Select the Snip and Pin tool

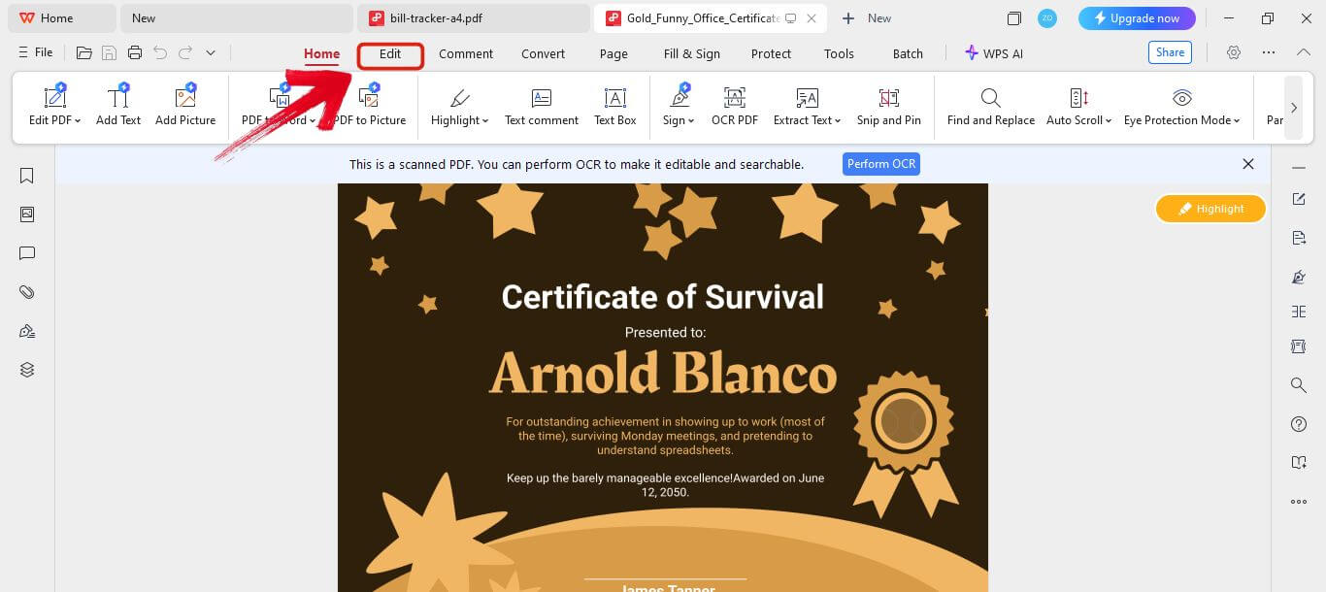click(888, 106)
